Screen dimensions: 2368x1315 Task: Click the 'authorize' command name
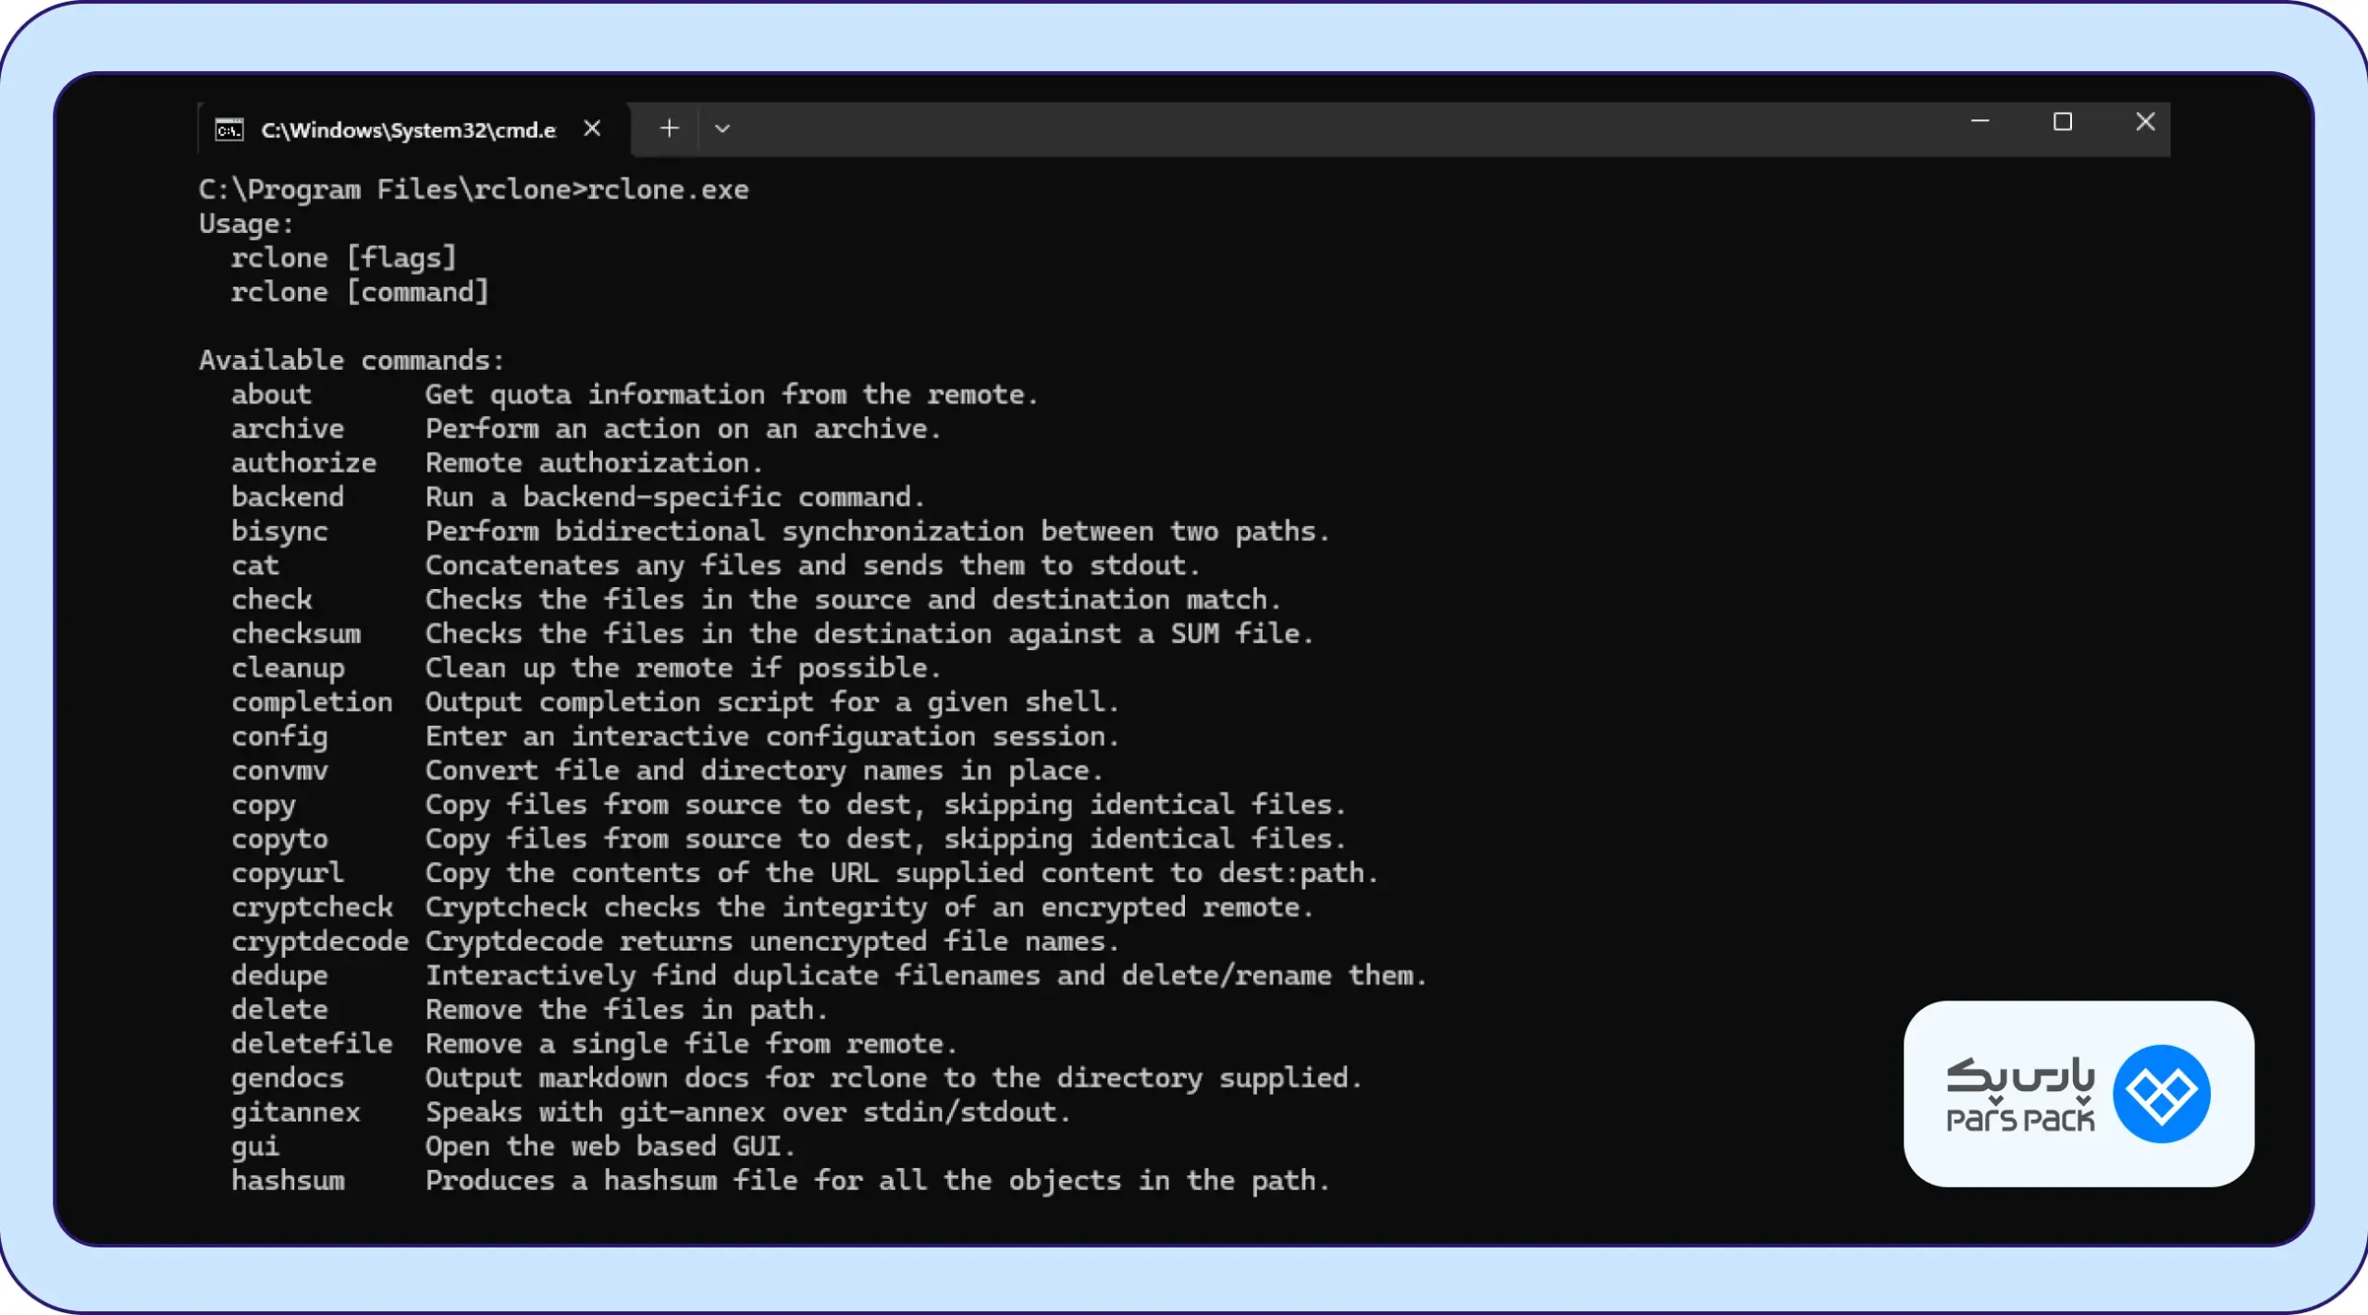click(x=303, y=463)
